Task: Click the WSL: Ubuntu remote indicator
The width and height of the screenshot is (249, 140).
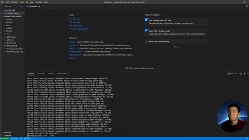Action: tap(4, 138)
